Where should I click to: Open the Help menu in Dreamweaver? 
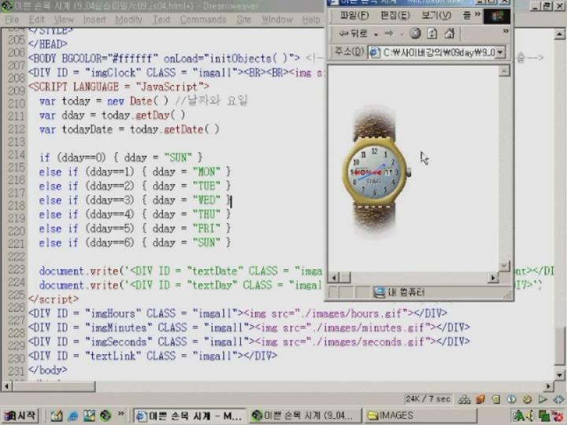click(x=311, y=20)
